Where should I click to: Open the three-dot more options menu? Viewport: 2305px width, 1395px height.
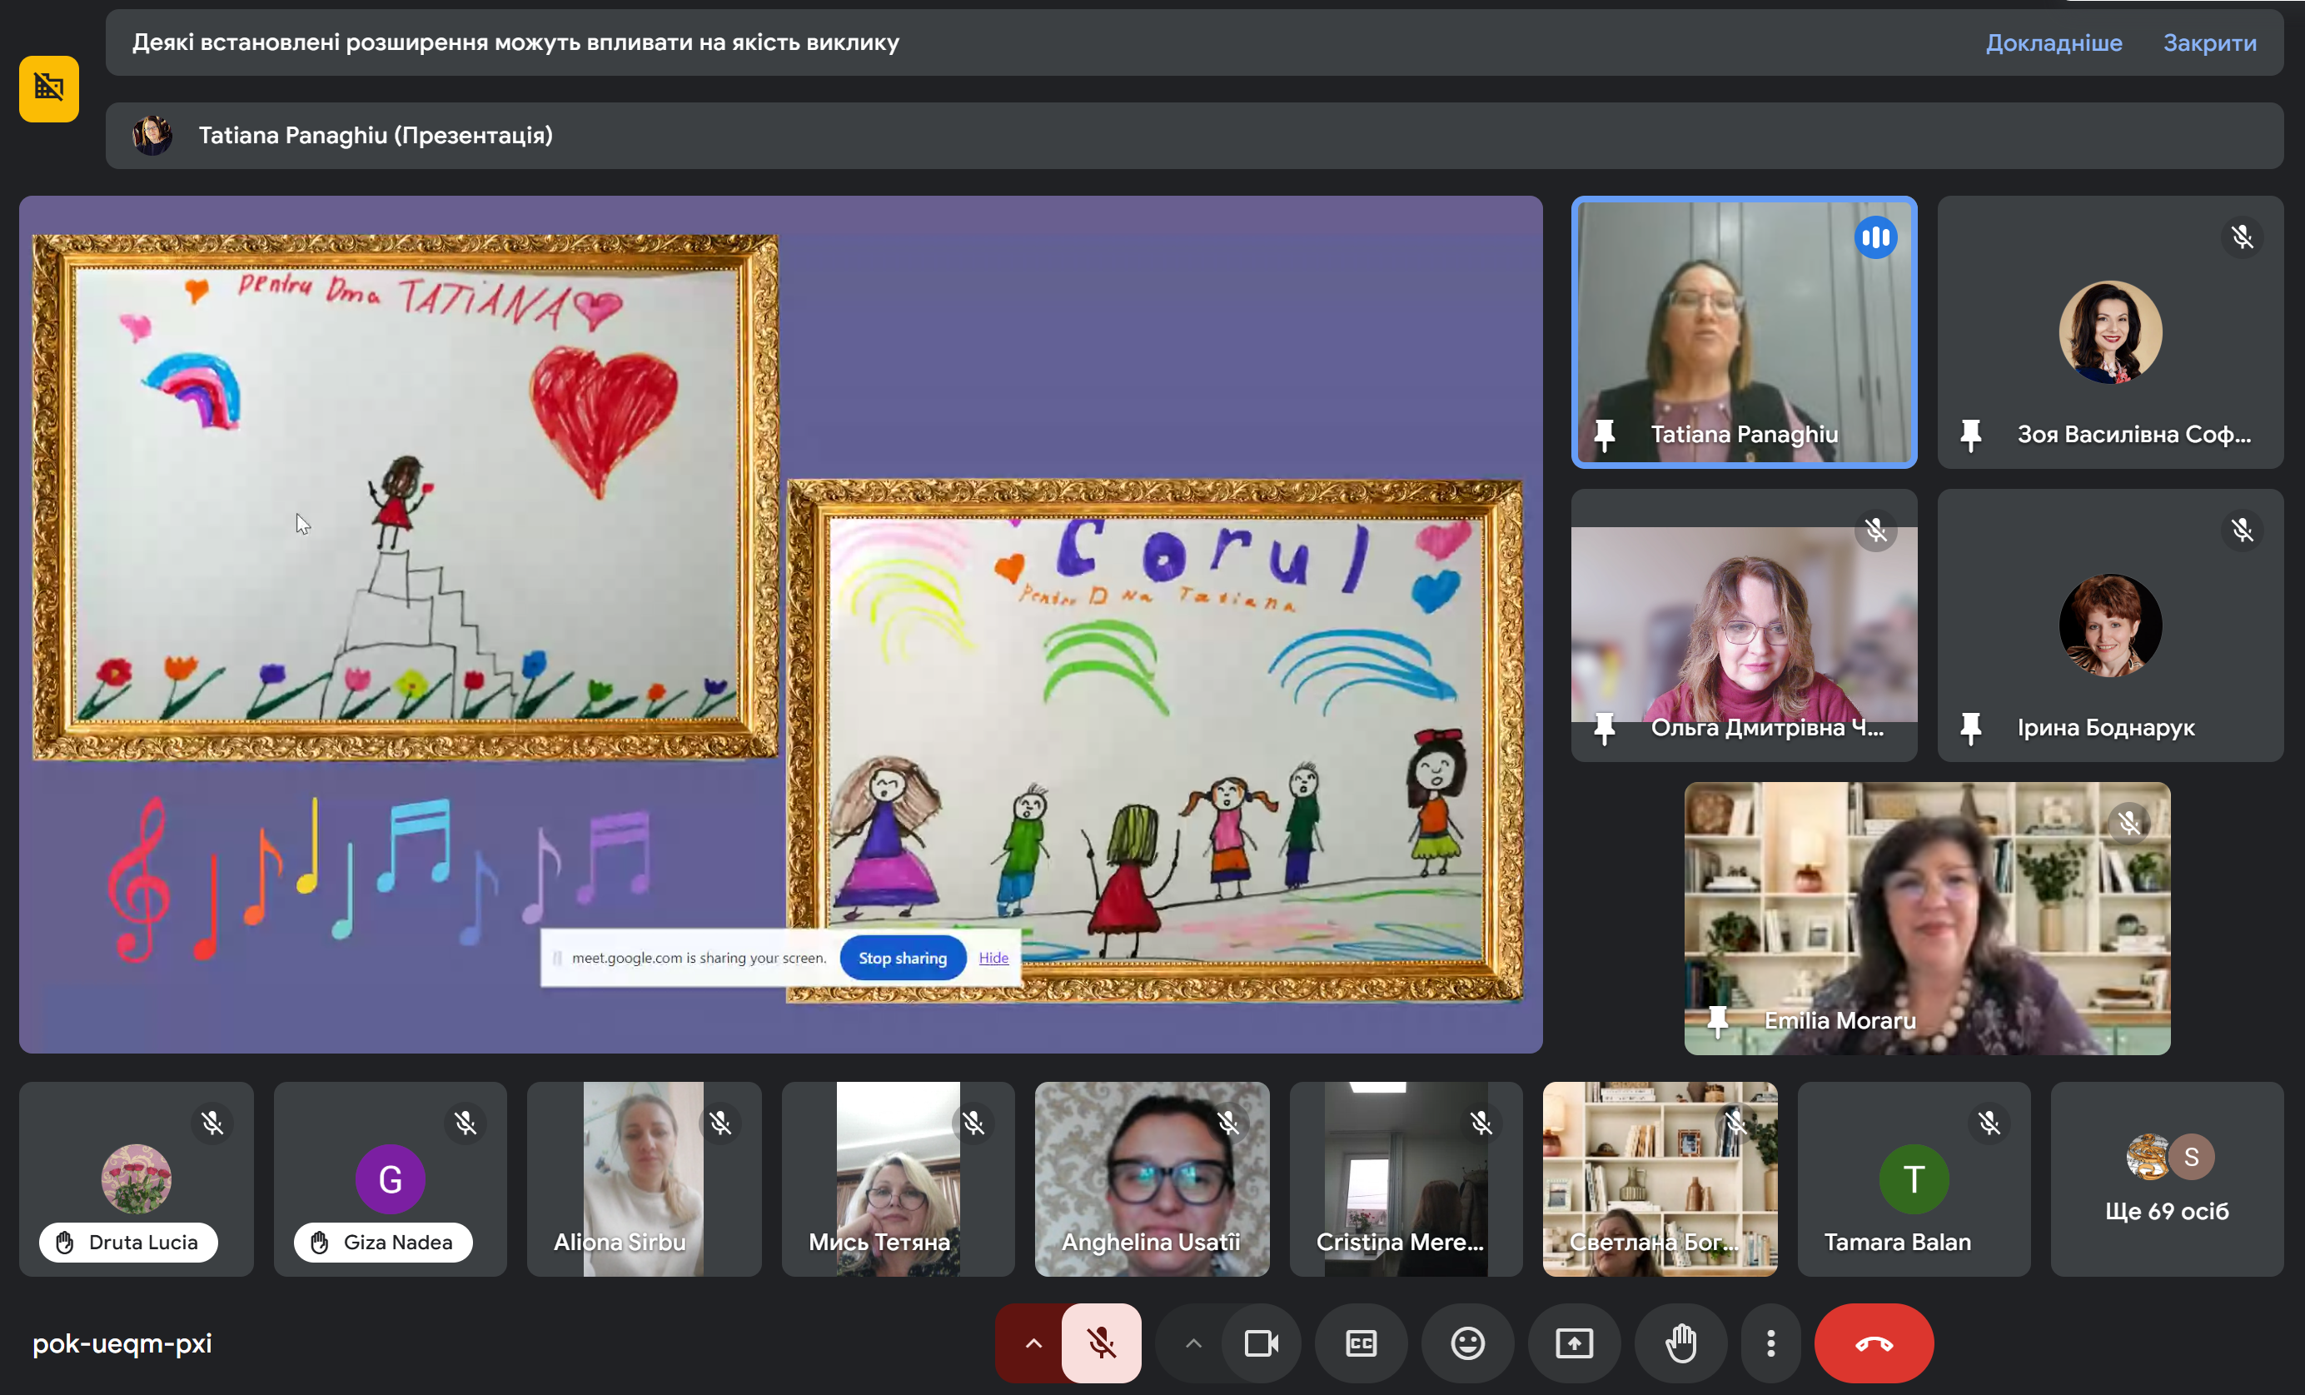(x=1771, y=1343)
